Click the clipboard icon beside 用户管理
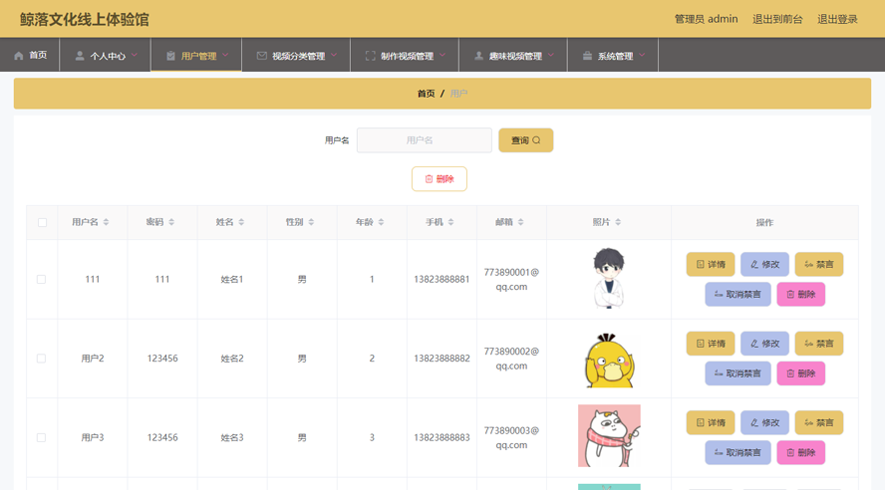885x490 pixels. tap(170, 55)
